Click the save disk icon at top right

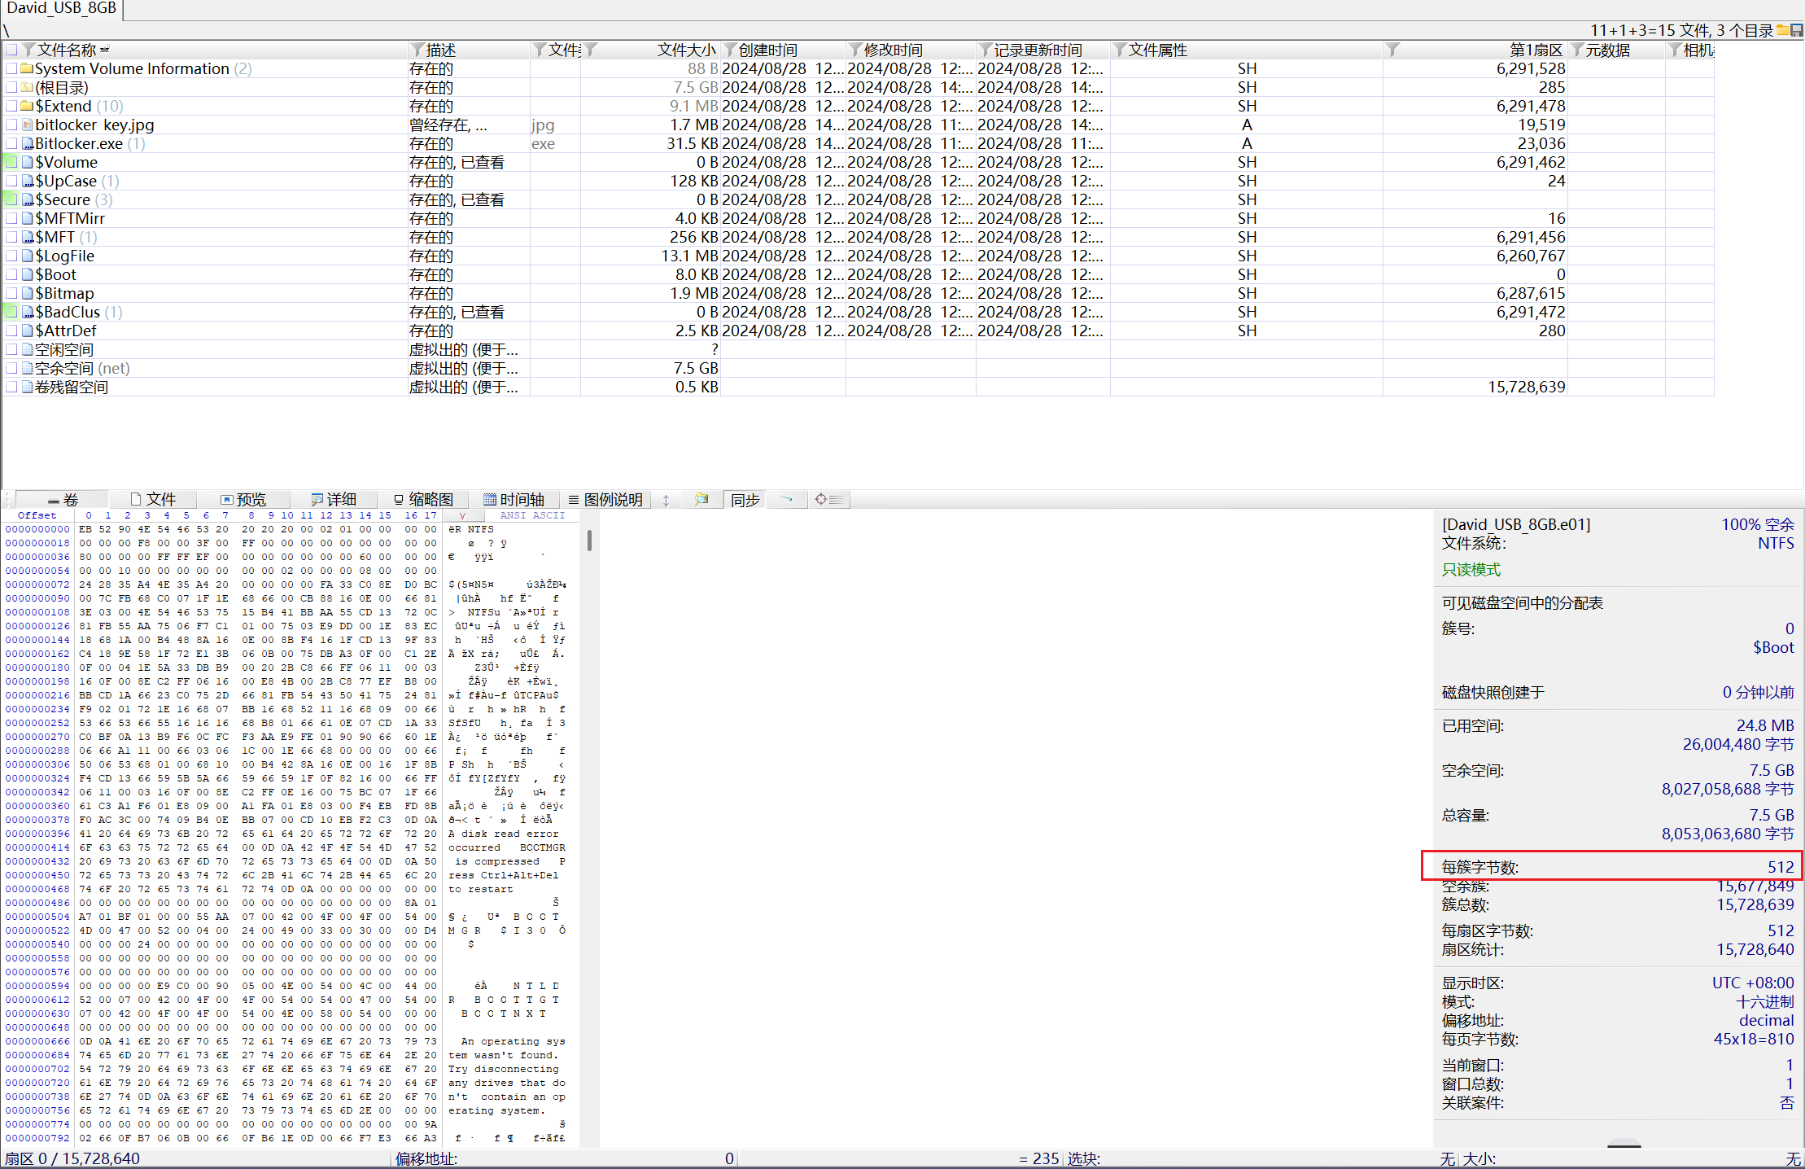click(x=1797, y=30)
